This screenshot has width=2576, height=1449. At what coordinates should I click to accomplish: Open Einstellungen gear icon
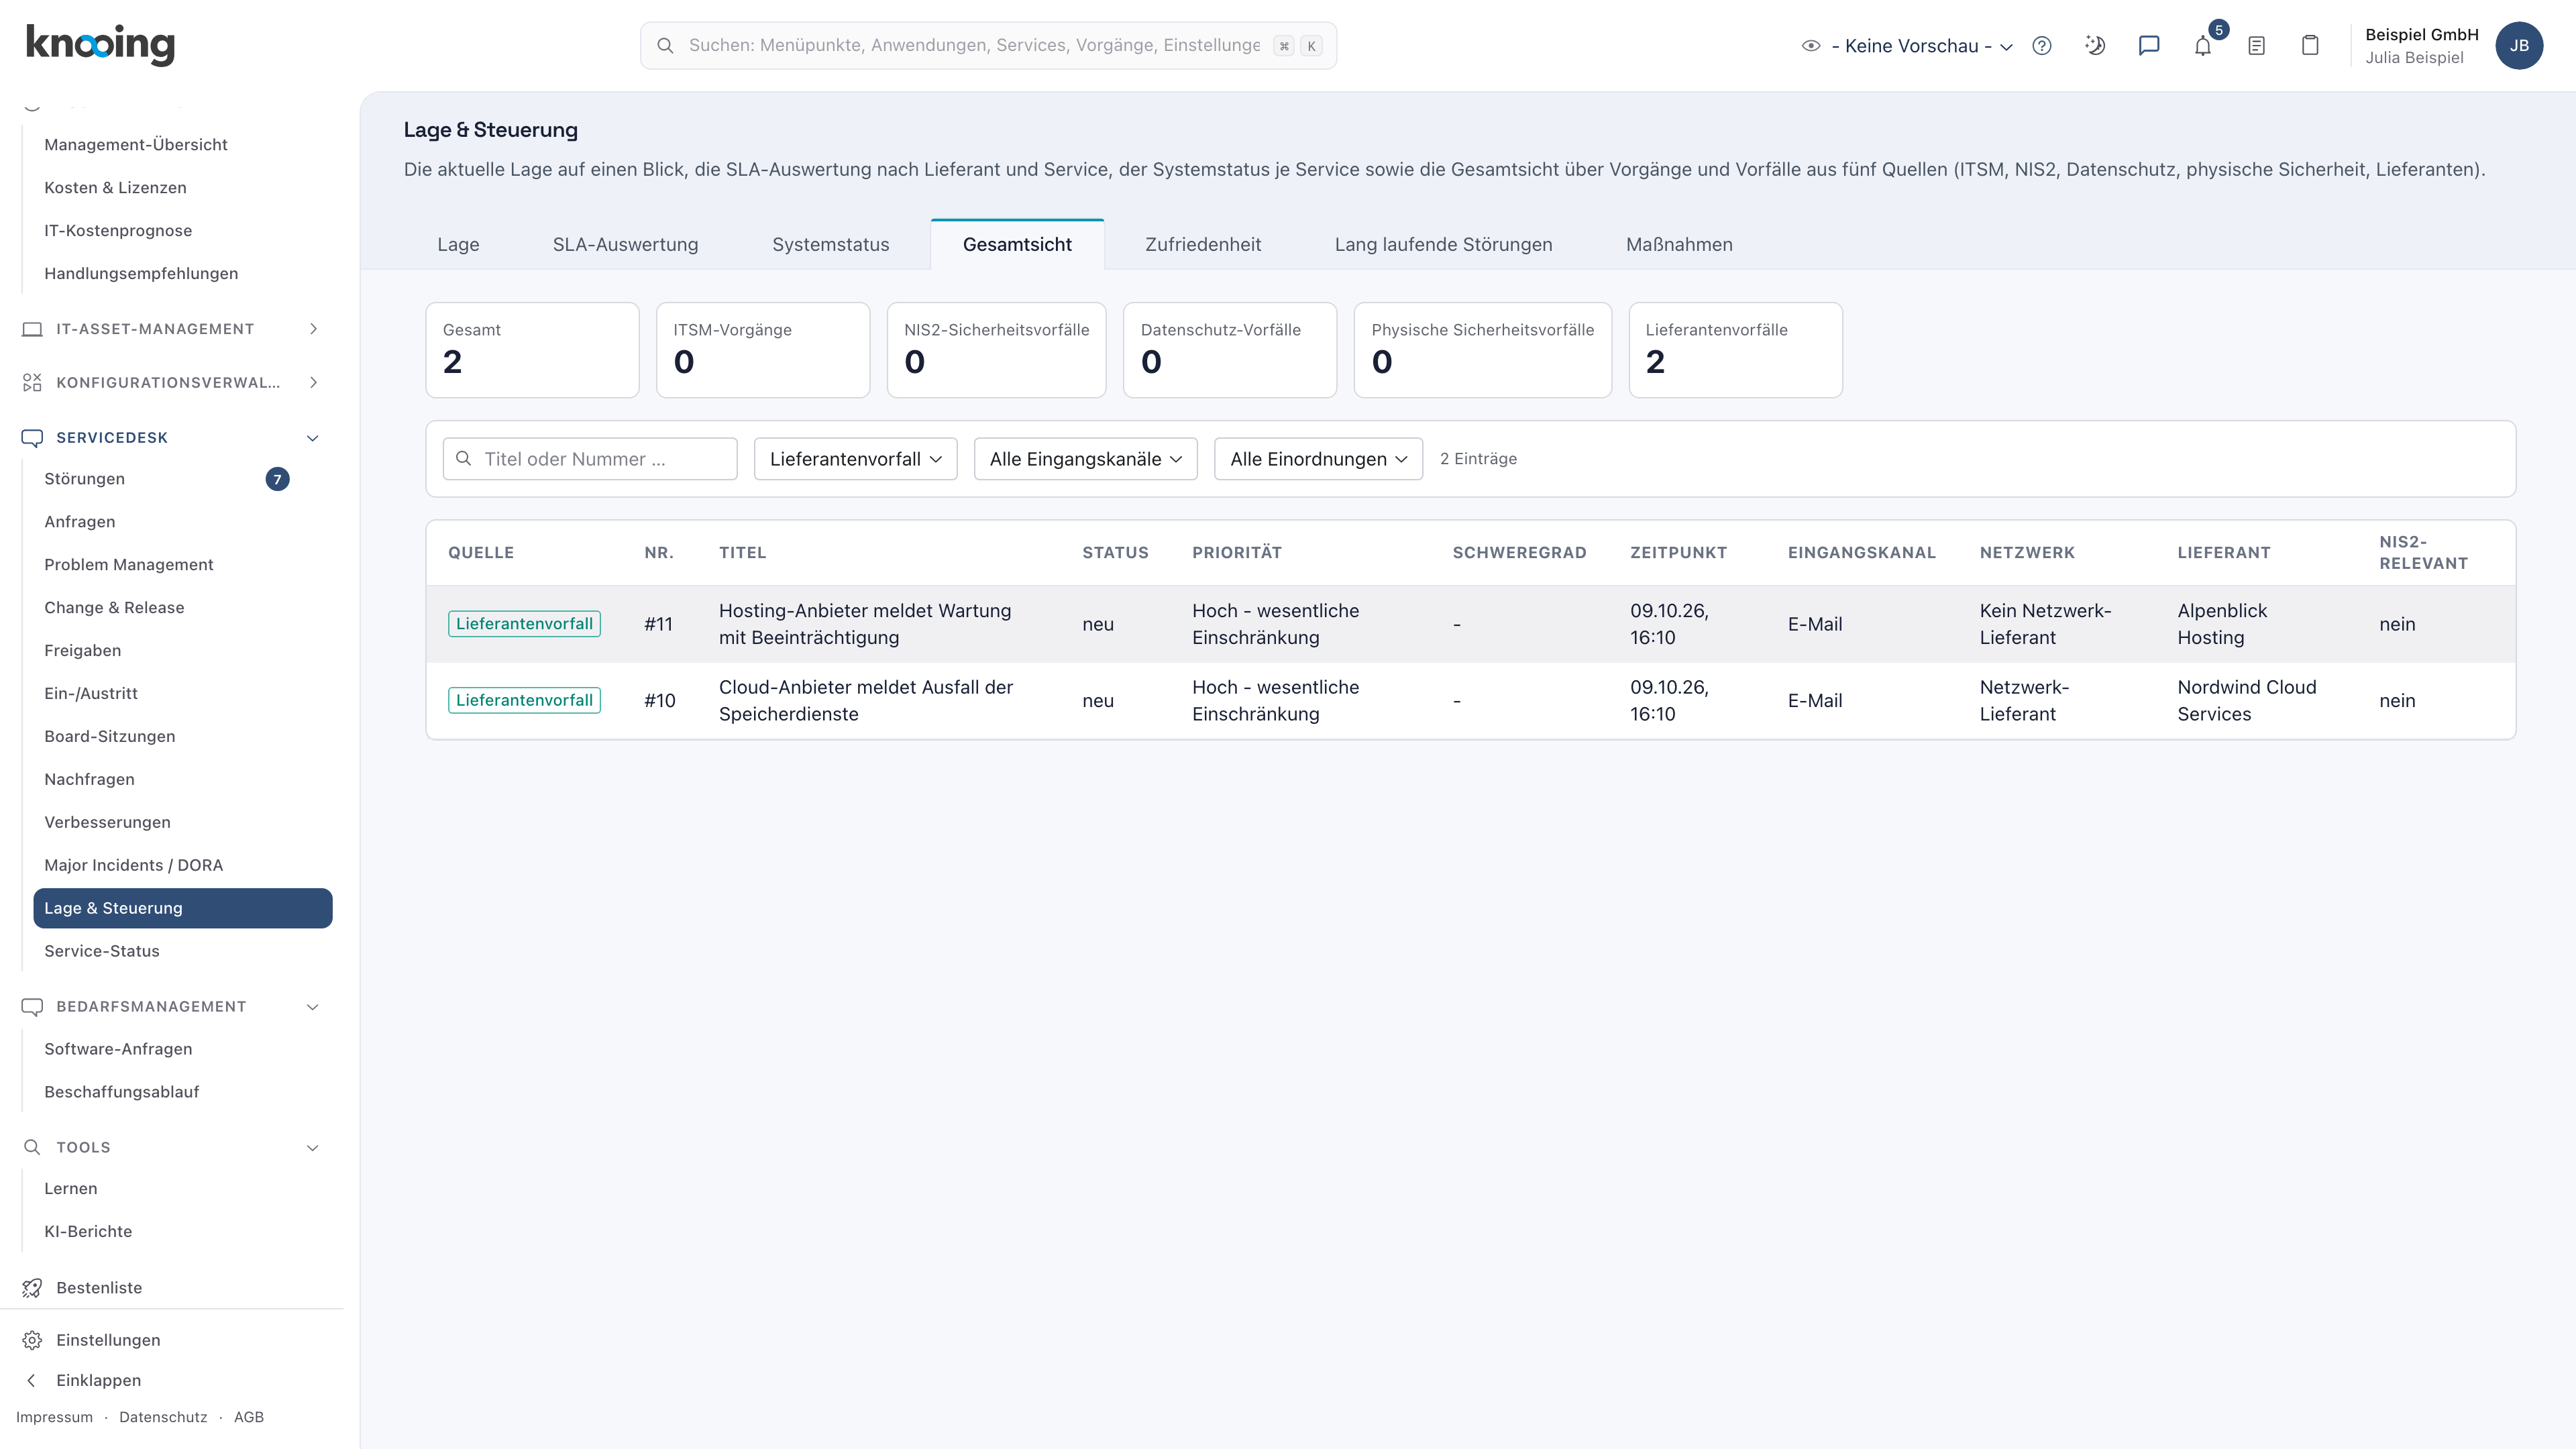pyautogui.click(x=32, y=1340)
